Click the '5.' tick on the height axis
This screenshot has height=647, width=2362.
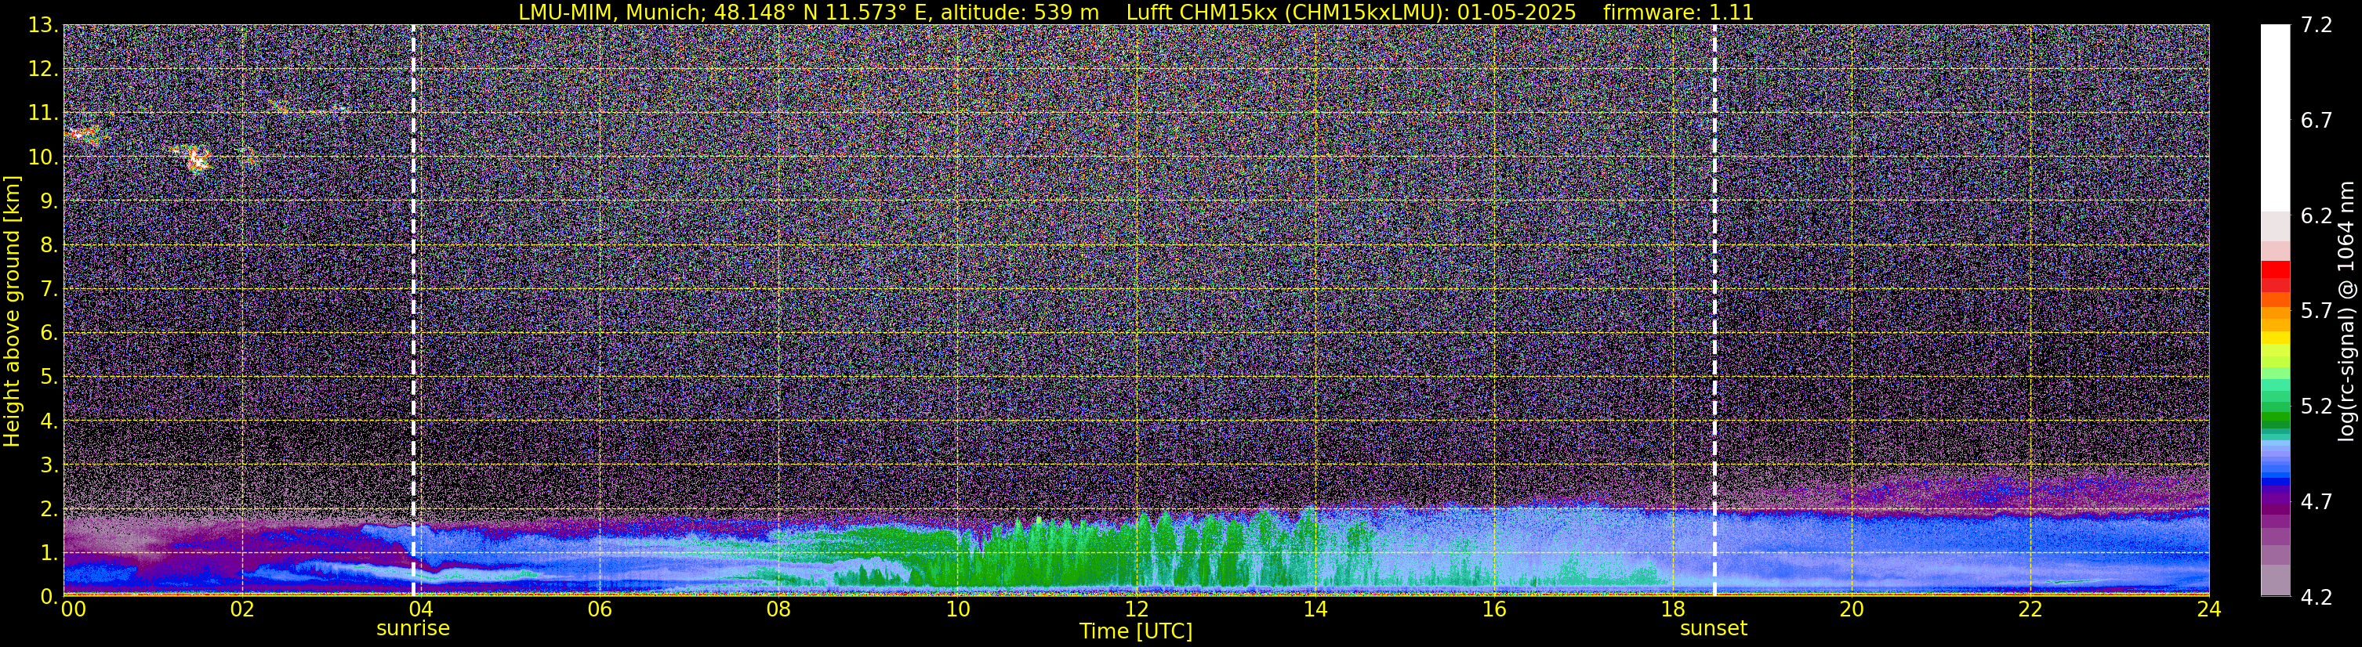[49, 378]
